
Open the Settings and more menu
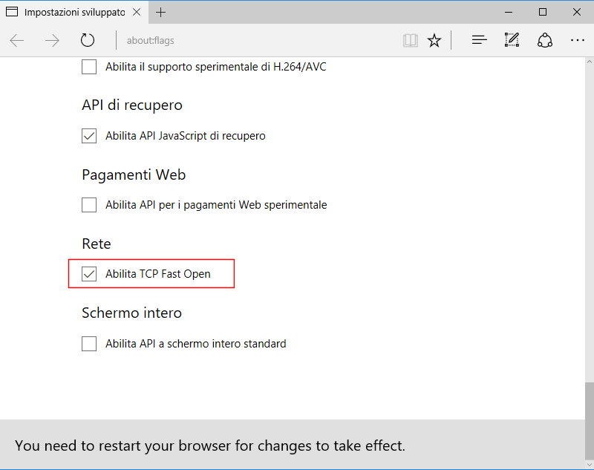coord(577,39)
